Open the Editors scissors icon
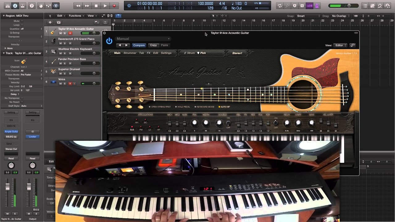395x222 pixels. (x=56, y=6)
